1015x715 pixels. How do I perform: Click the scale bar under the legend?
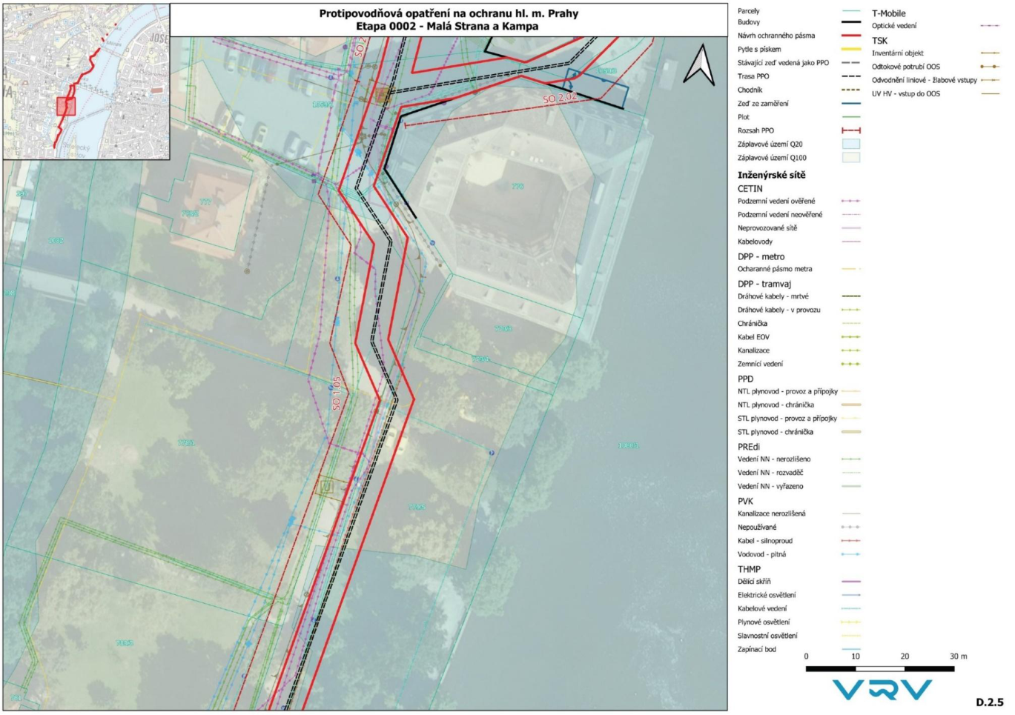pyautogui.click(x=879, y=668)
